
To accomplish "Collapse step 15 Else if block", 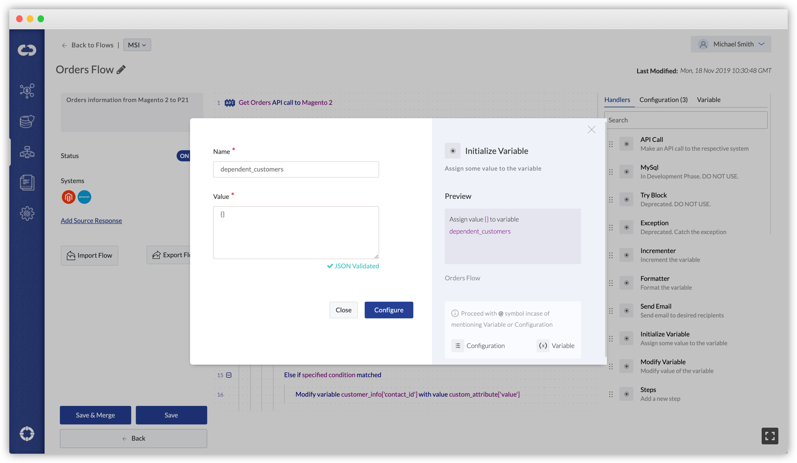I will pos(229,375).
